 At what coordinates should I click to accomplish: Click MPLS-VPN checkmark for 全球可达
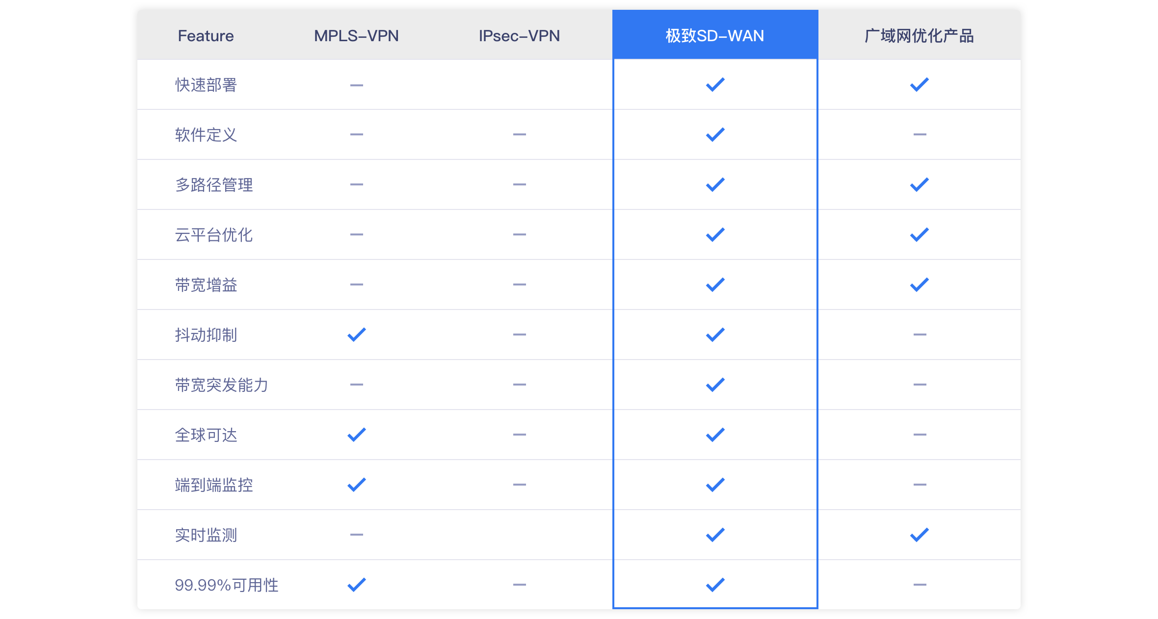(x=356, y=435)
